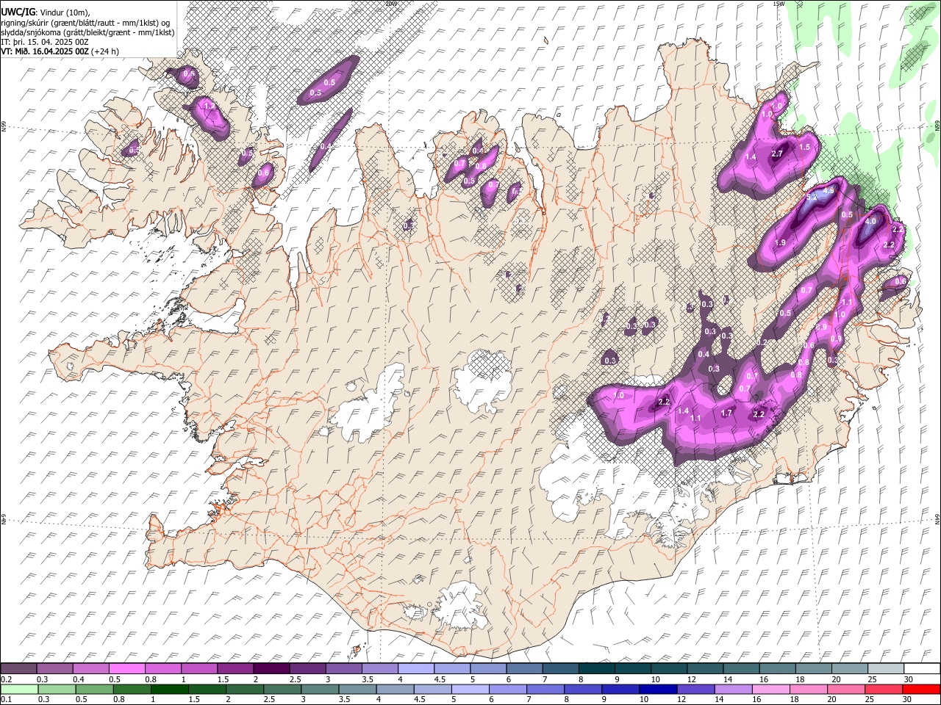The height and width of the screenshot is (705, 941).
Task: Click the 'slydda/snjókoma' legend description line
Action: coord(87,32)
